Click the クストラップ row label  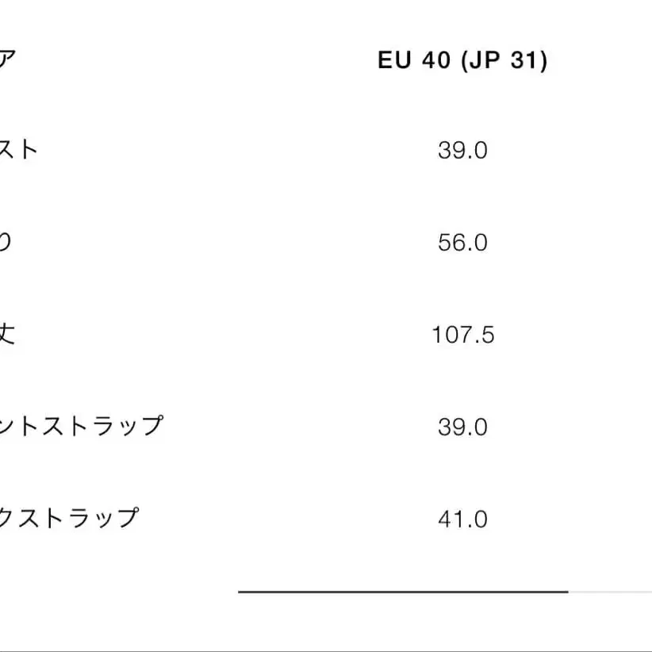click(x=69, y=518)
